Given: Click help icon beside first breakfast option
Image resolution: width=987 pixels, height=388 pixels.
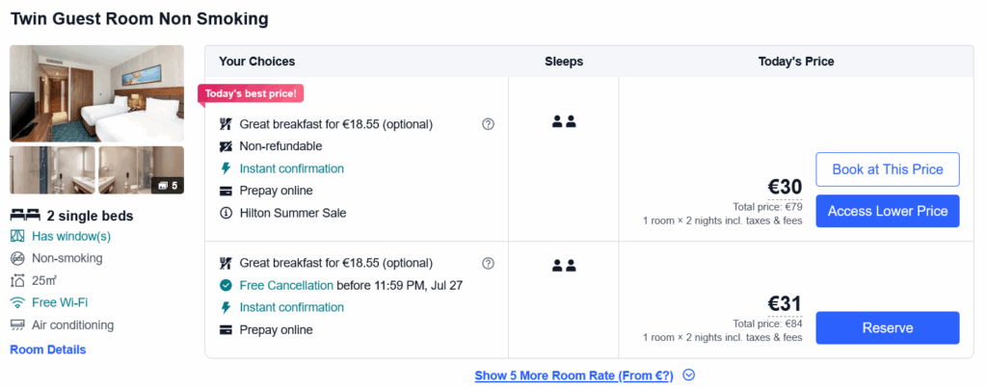Looking at the screenshot, I should click(488, 124).
